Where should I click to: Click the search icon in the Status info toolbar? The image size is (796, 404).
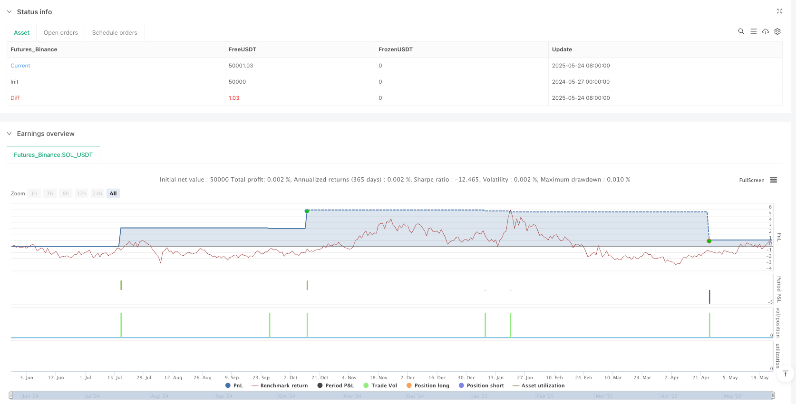[741, 31]
